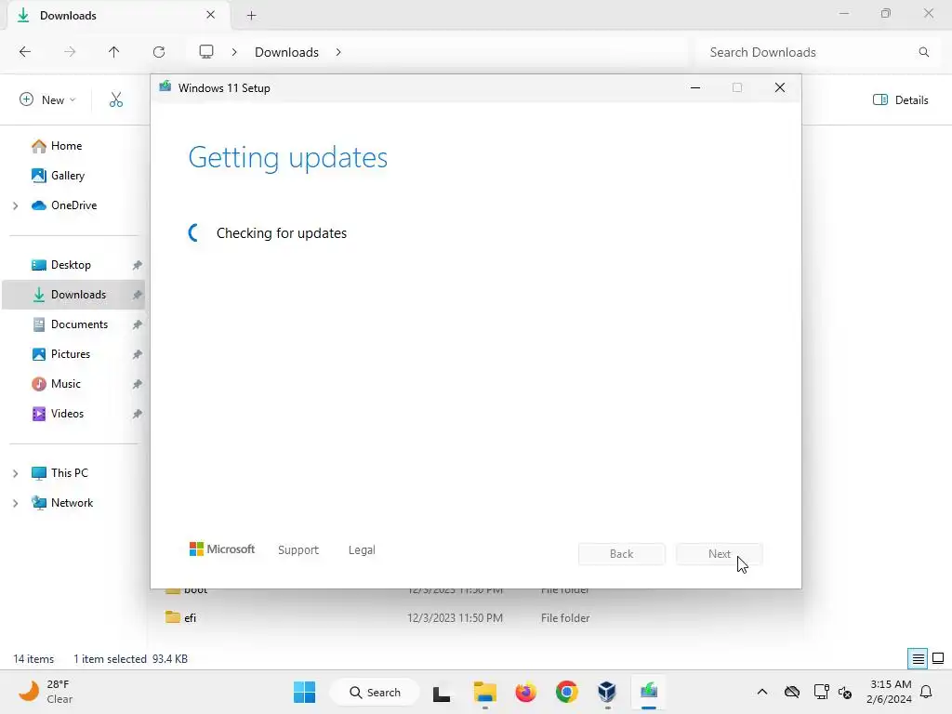952x714 pixels.
Task: Unpin Desktop using its pin icon
Action: point(138,265)
